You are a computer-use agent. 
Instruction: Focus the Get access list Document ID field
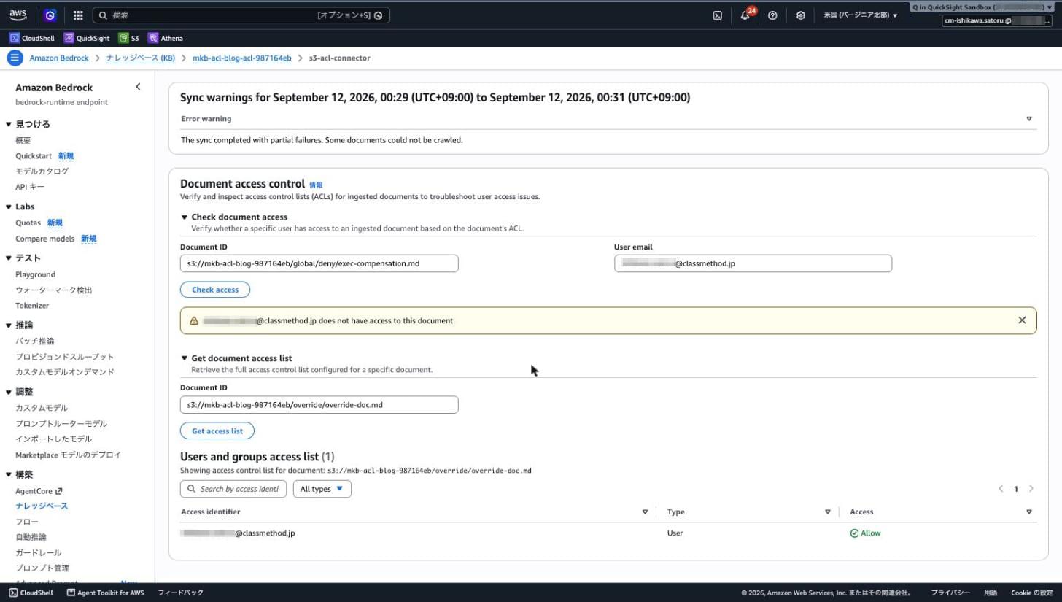[319, 405]
